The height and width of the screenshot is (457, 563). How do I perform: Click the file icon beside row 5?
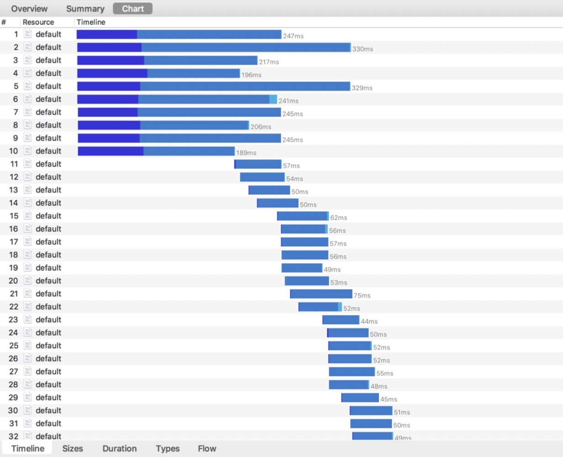(28, 85)
